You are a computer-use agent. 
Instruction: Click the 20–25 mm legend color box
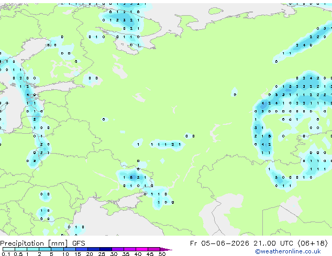click(94, 249)
